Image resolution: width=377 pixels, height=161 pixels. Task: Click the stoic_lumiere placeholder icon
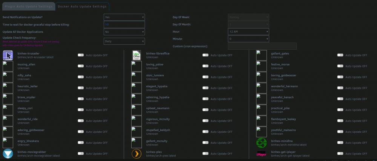tap(136, 77)
